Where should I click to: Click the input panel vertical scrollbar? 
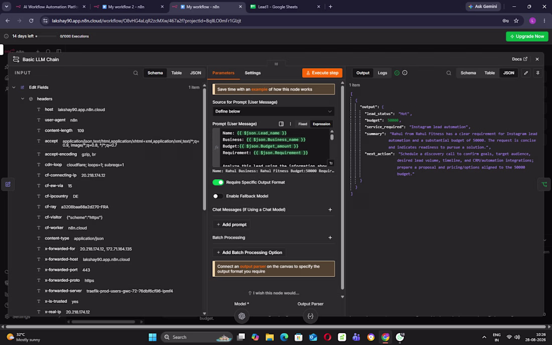204,149
